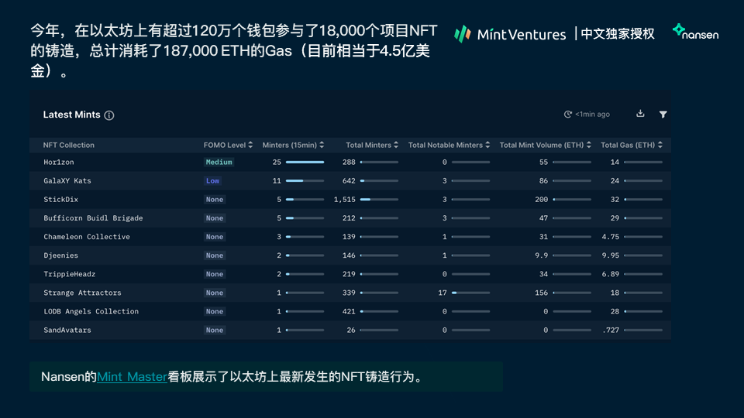The width and height of the screenshot is (744, 418).
Task: Click the 中文独家授权 label
Action: point(618,33)
